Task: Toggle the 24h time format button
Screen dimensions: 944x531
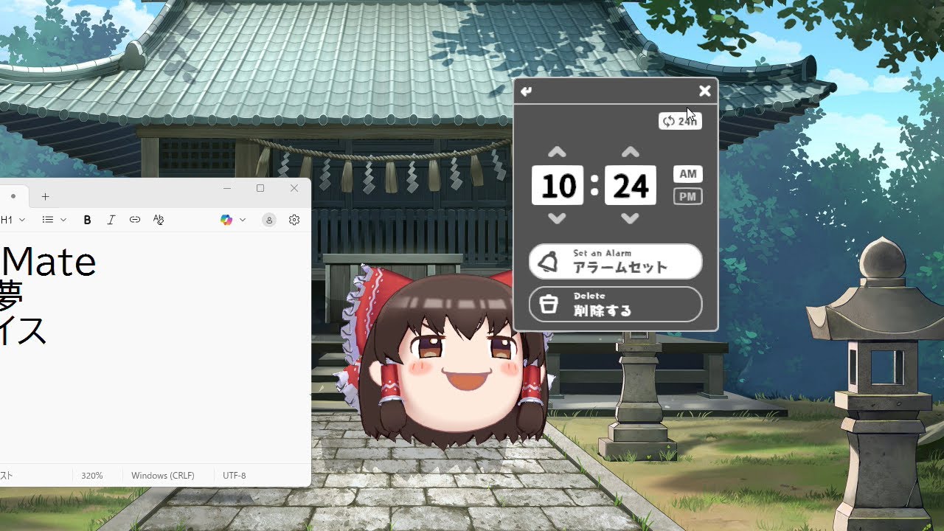Action: click(x=680, y=121)
